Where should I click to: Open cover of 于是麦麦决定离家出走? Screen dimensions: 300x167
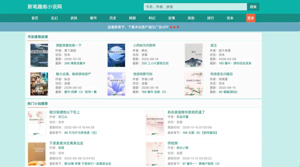tap(37, 154)
